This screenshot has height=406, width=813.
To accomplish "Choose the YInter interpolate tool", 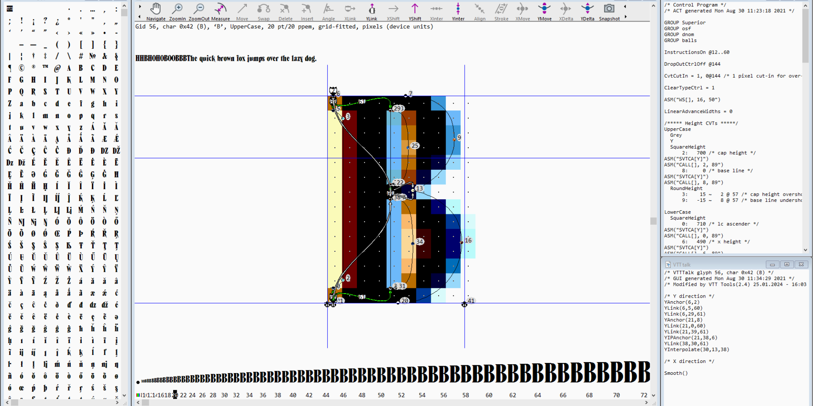I will pyautogui.click(x=458, y=12).
